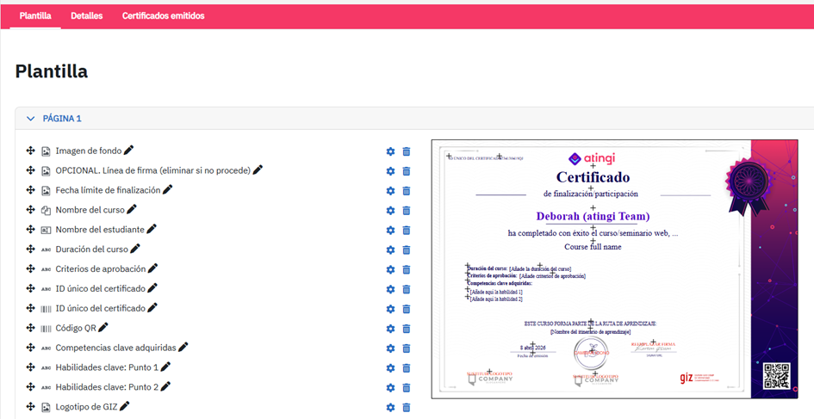The width and height of the screenshot is (814, 419).
Task: Click pencil icon next to Código QR
Action: pyautogui.click(x=103, y=328)
